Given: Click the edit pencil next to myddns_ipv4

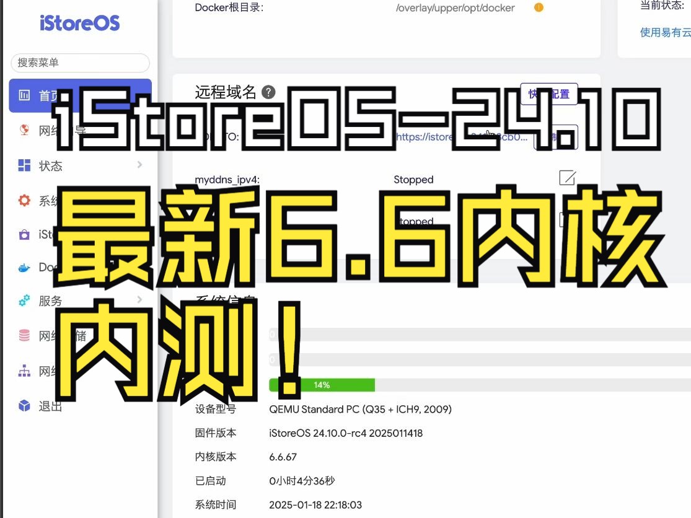Looking at the screenshot, I should pos(566,179).
